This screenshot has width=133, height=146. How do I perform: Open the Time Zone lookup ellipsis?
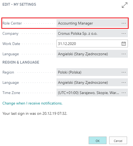(124, 93)
